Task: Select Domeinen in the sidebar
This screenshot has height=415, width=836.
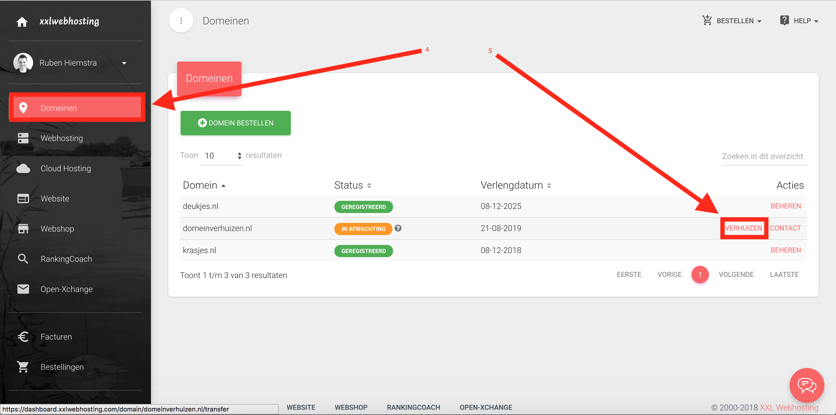Action: click(x=77, y=107)
